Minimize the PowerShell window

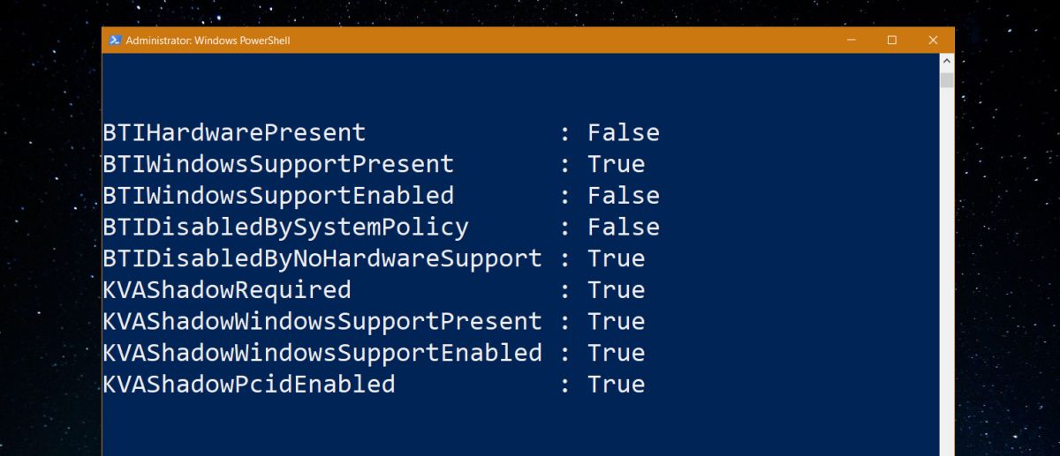click(851, 41)
